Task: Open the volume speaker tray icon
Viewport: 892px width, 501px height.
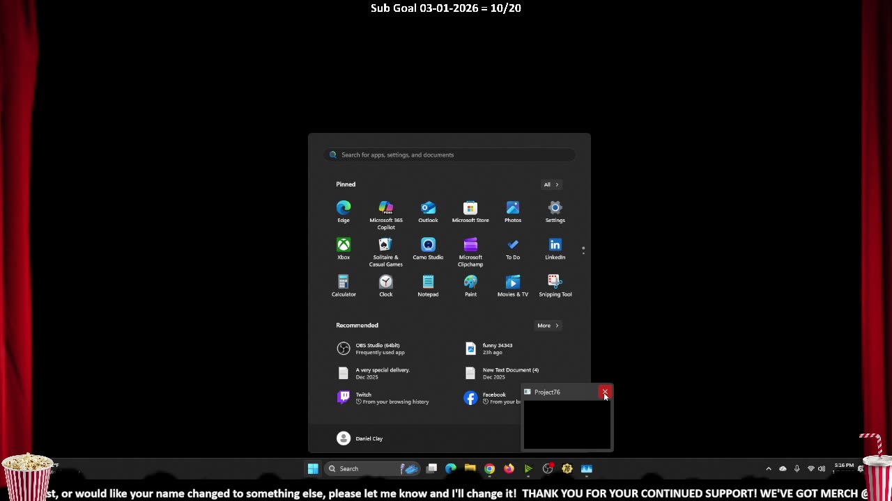Action: click(822, 468)
